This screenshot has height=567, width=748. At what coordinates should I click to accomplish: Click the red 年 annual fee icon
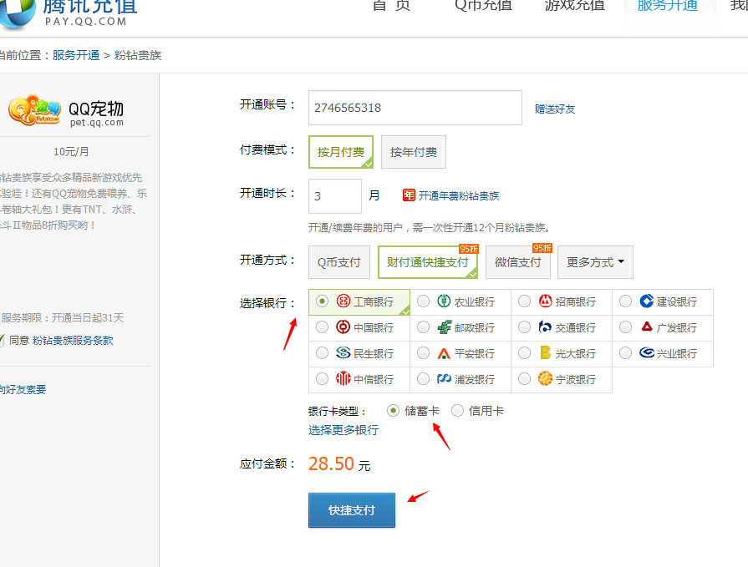(x=409, y=195)
